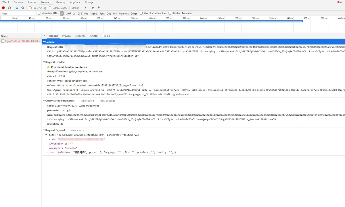Click the red error count indicator
The width and height of the screenshot is (345, 207).
[x=339, y=2]
